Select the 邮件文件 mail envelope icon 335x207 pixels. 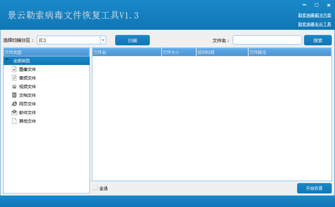(15, 112)
